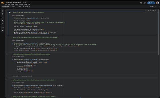Open the employees-earning-more-than-their-managers link
Image resolution: width=160 pixels, height=98 pixels.
(36, 37)
